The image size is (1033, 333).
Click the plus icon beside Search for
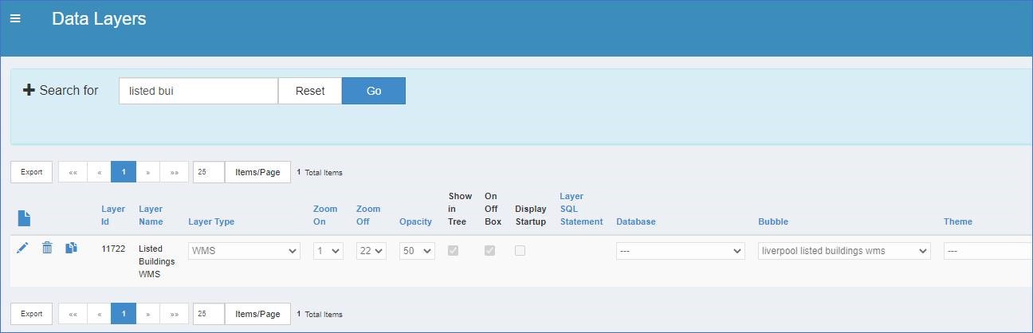coord(29,90)
